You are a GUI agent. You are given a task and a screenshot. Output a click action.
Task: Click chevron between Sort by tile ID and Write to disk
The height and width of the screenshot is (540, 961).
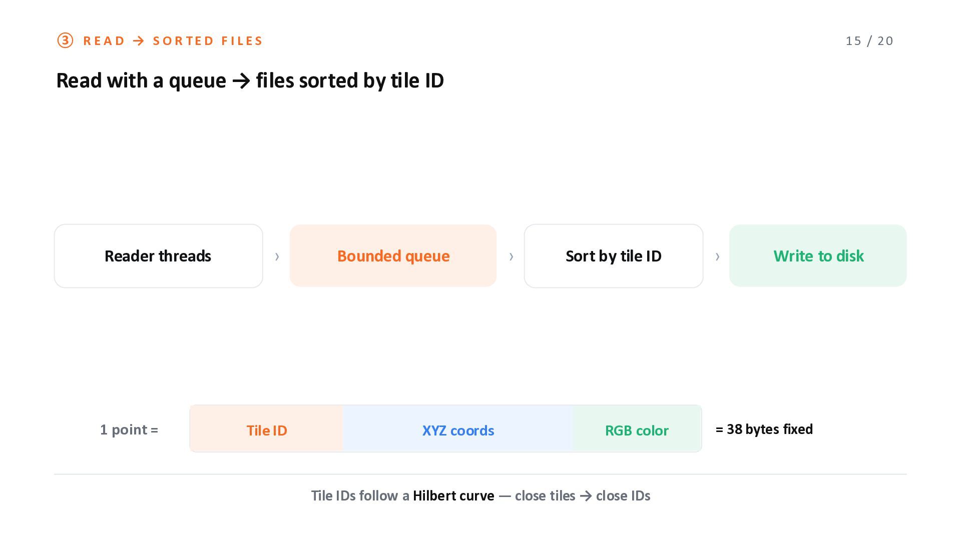(x=717, y=256)
